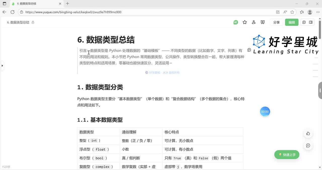This screenshot has width=322, height=170.
Task: Activate Read Aloud icon in address bar
Action: (x=285, y=12)
